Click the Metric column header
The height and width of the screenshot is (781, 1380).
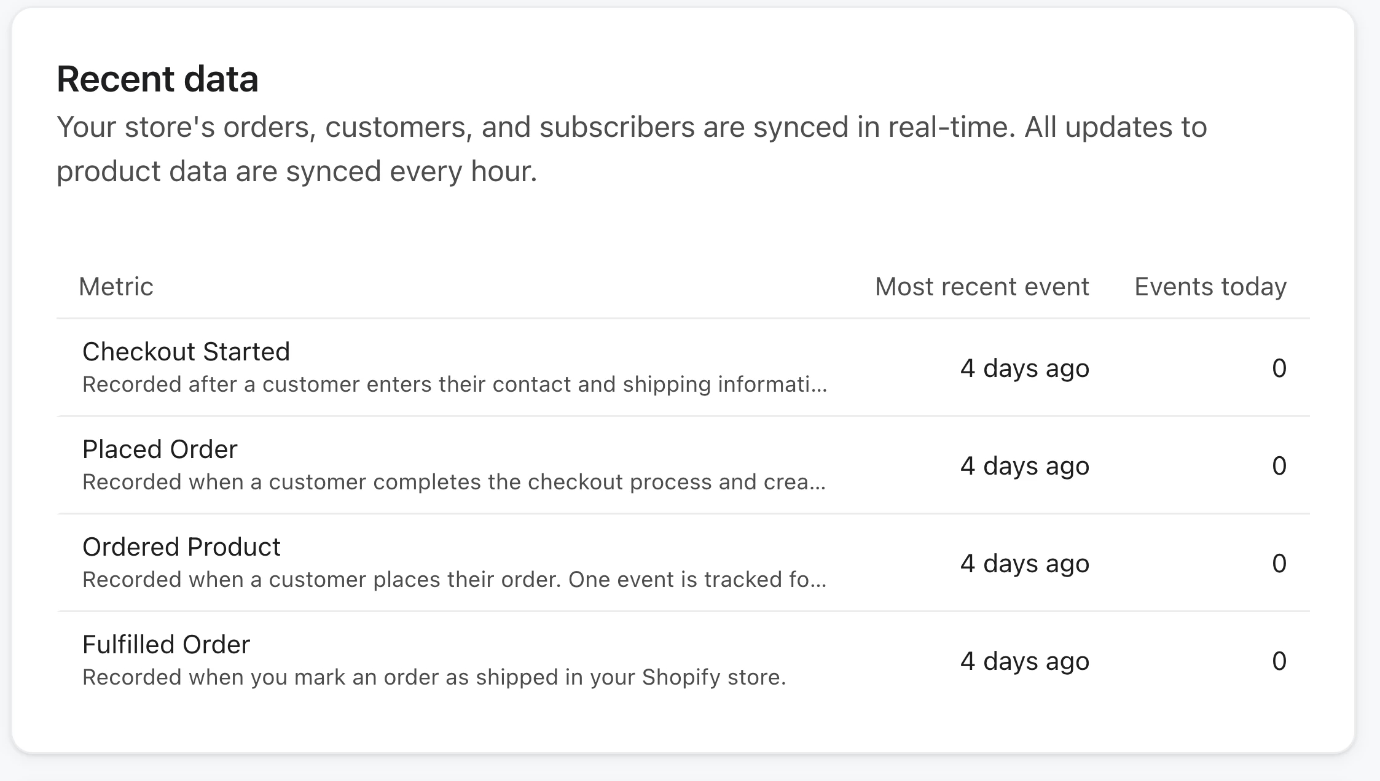point(116,287)
